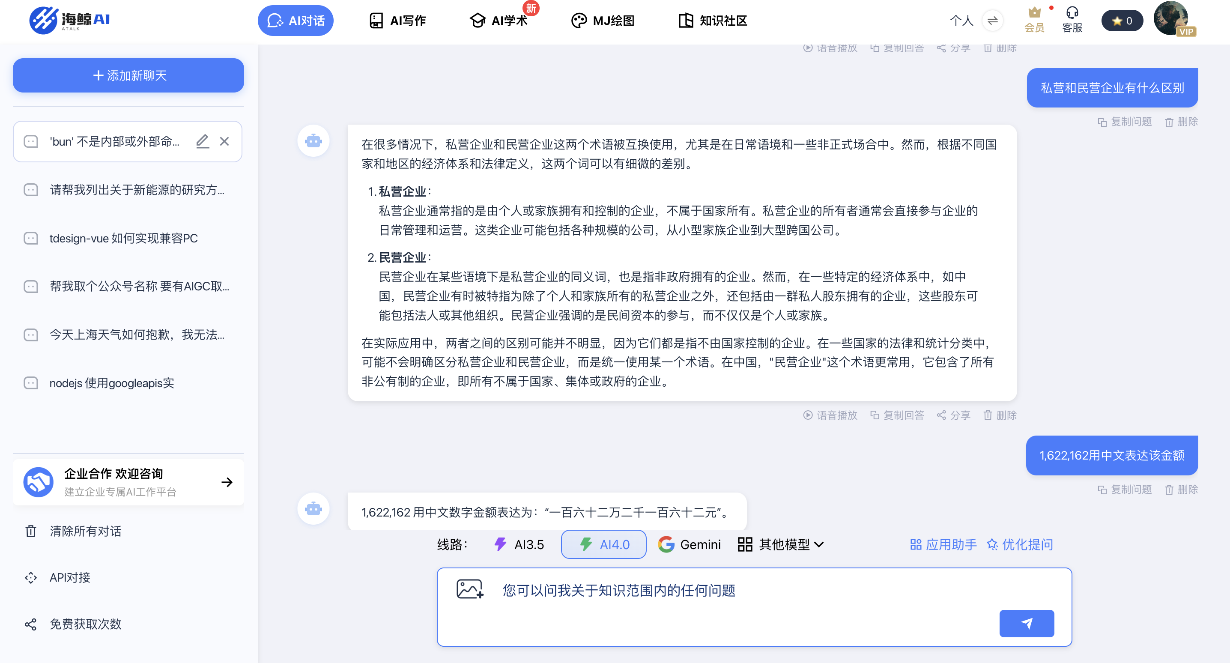Open the 会员 crown icon
This screenshot has height=663, width=1230.
pyautogui.click(x=1034, y=20)
